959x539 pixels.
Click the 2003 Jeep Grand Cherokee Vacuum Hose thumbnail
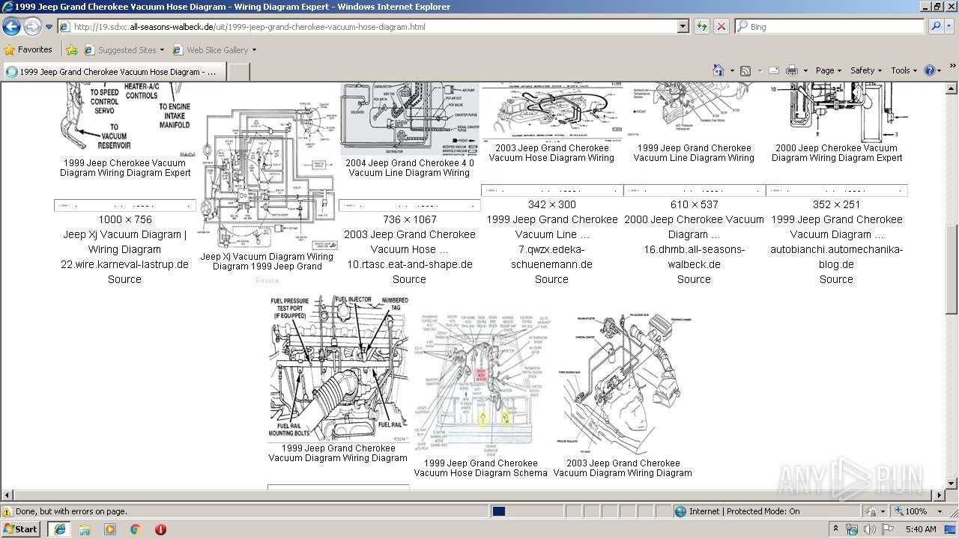point(551,112)
